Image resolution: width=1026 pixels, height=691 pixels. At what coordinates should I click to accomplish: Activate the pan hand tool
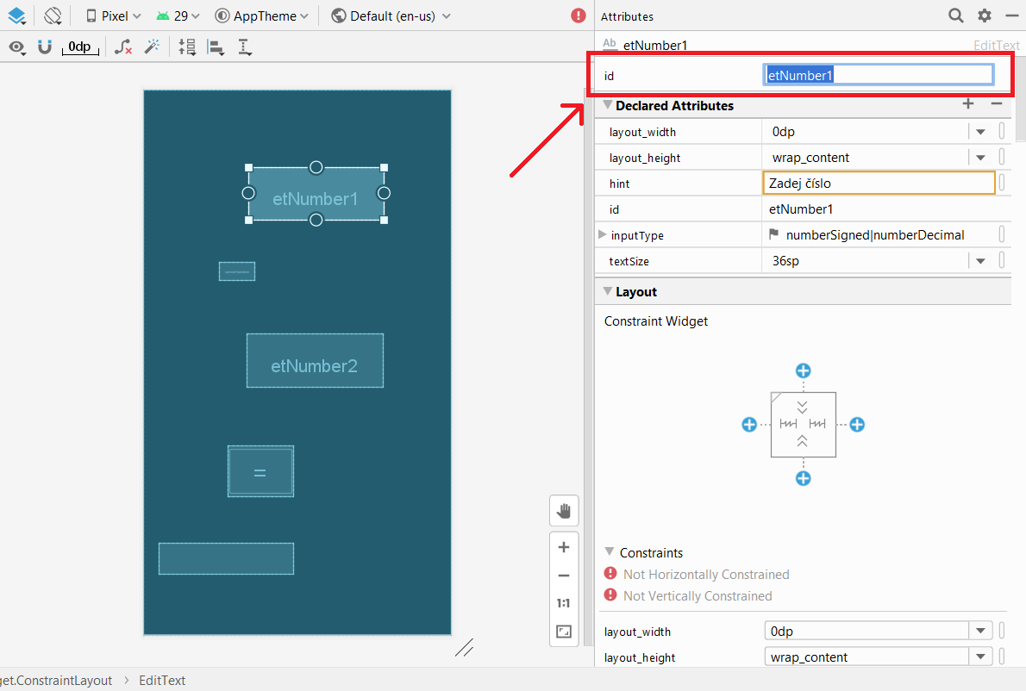point(563,511)
